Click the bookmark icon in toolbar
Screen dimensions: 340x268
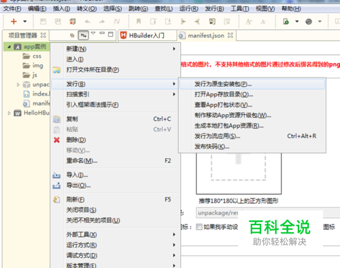click(x=139, y=22)
